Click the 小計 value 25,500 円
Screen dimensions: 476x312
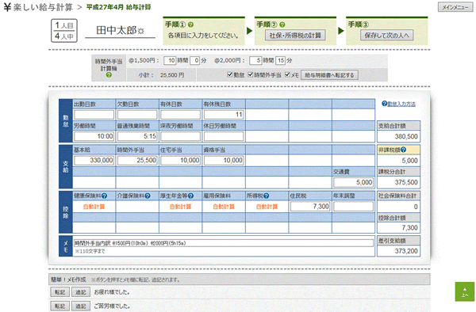[172, 75]
